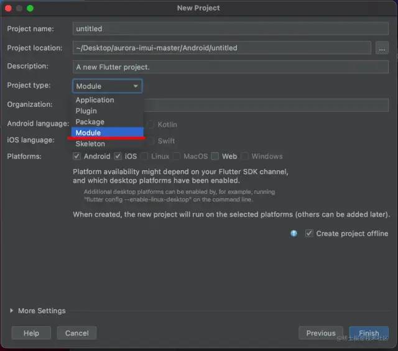
Task: Click the Project location path field
Action: point(222,48)
